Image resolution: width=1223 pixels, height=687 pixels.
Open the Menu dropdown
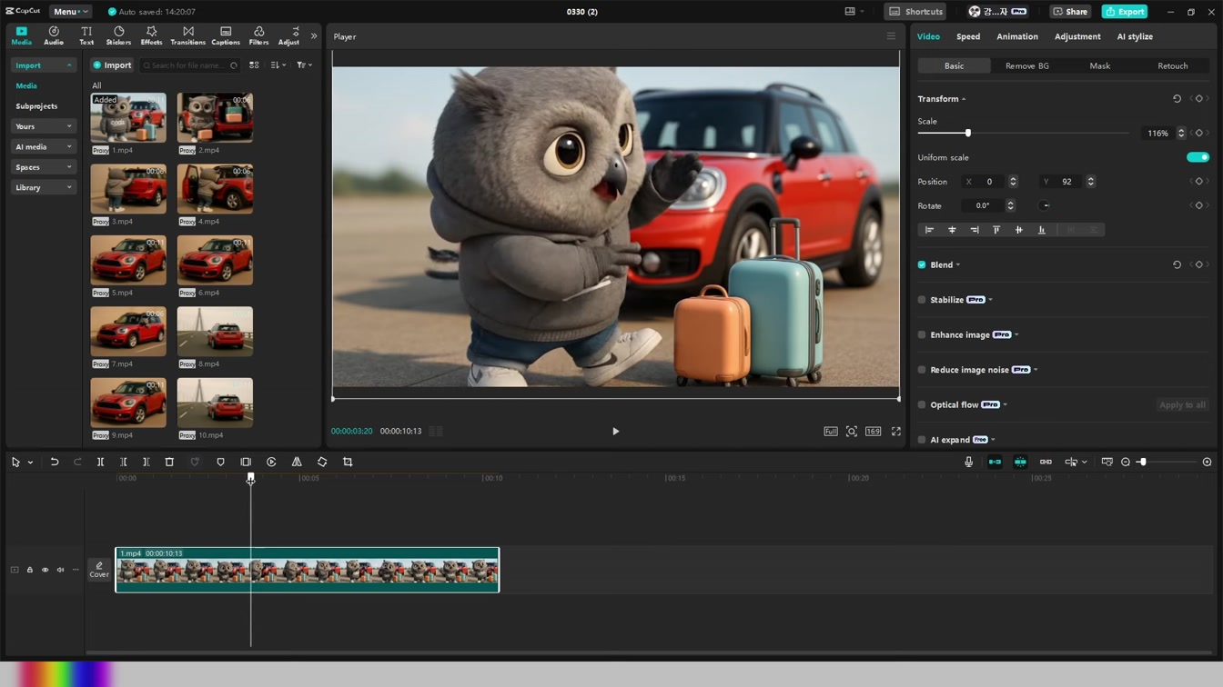(x=69, y=12)
